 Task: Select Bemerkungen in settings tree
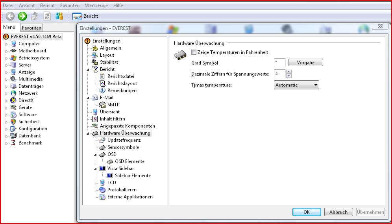pos(122,91)
